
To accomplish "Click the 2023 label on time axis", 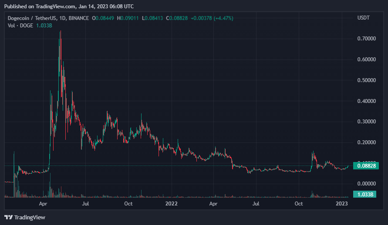I will [341, 204].
